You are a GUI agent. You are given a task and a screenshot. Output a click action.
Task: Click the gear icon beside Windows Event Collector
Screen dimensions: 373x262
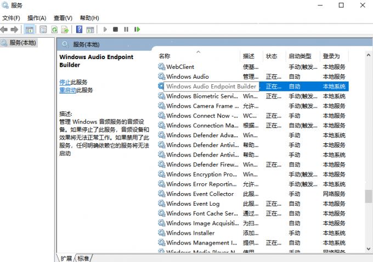click(x=161, y=194)
